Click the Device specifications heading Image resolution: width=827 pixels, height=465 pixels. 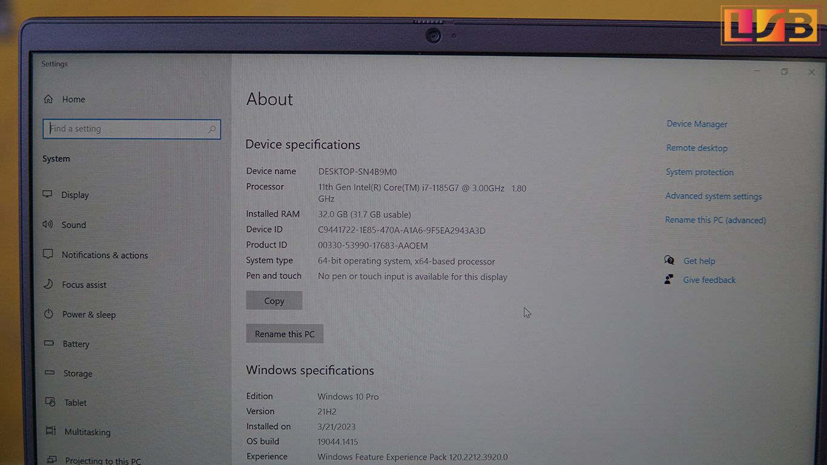point(303,145)
